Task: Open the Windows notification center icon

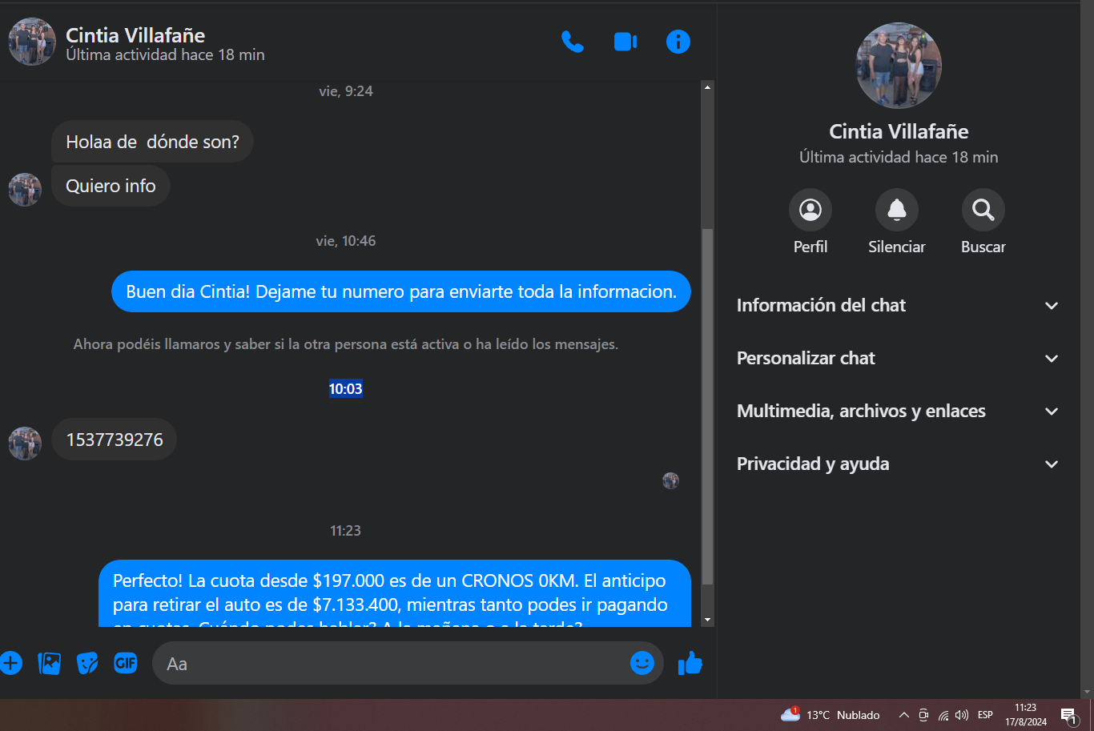Action: point(1068,715)
